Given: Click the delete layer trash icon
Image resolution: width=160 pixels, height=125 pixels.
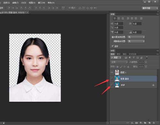Looking at the screenshot, I should [154, 123].
